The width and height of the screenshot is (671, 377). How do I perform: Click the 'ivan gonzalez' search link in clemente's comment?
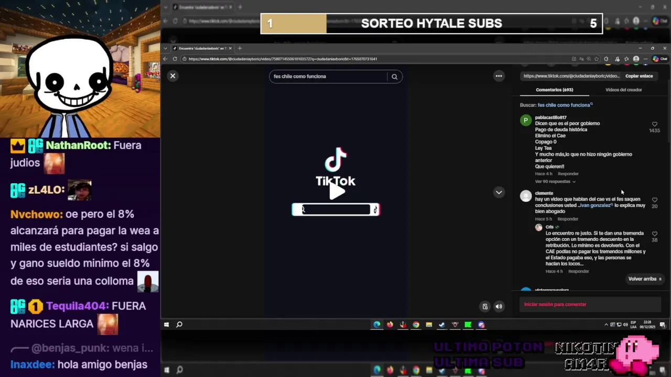point(597,205)
